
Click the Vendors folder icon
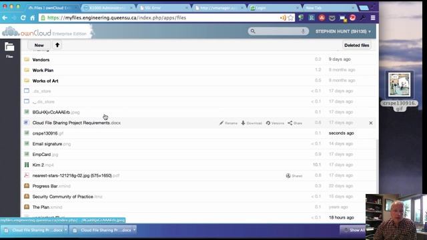27,59
